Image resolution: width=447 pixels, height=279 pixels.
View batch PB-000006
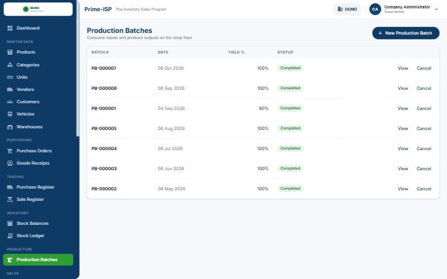coord(403,88)
